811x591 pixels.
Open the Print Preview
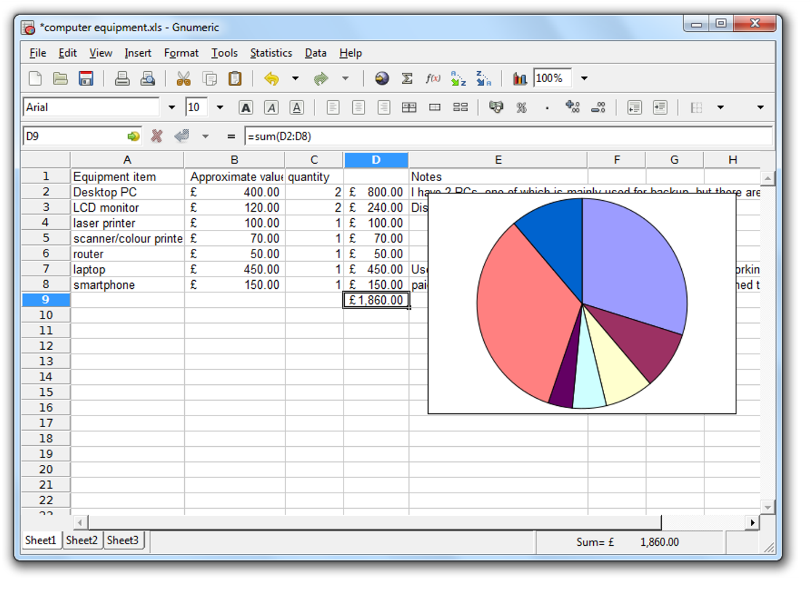click(148, 78)
